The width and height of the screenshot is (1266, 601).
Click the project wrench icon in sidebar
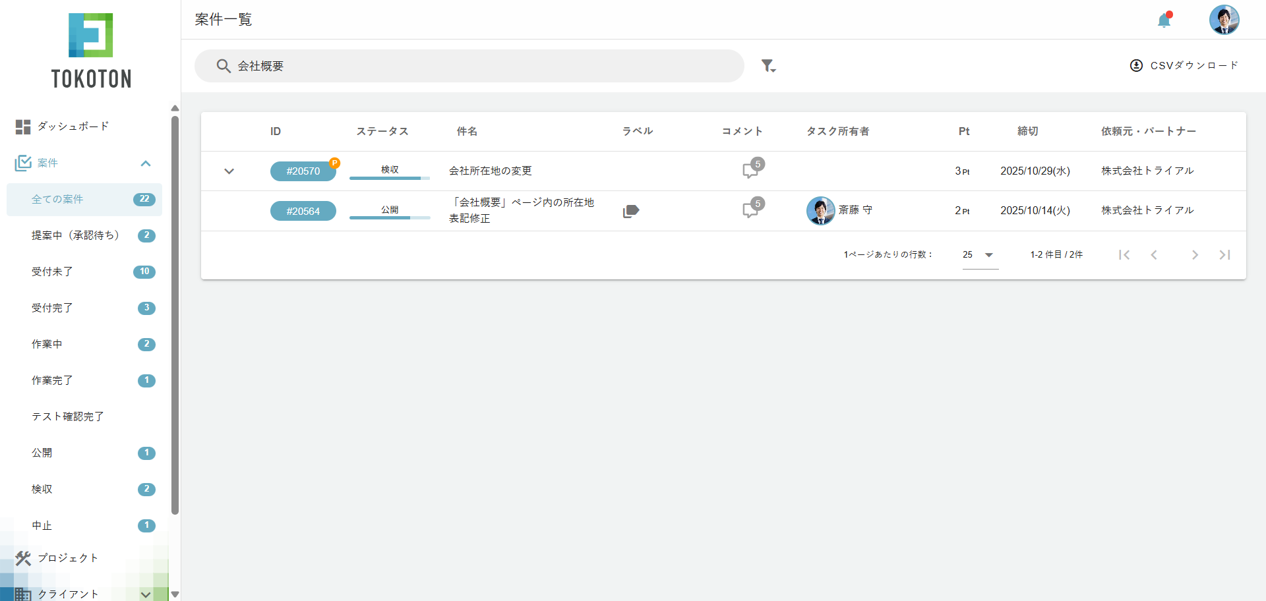point(23,558)
